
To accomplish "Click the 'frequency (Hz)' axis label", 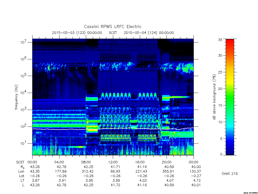I will point(16,97).
